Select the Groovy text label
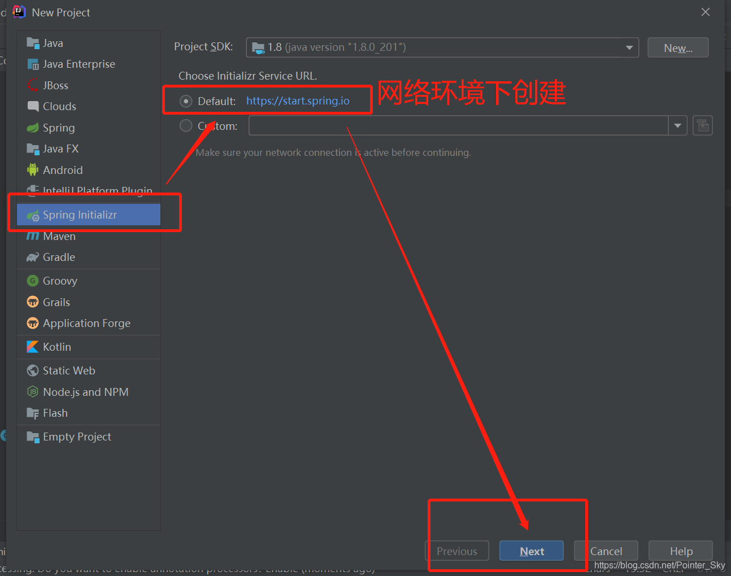 pyautogui.click(x=60, y=281)
